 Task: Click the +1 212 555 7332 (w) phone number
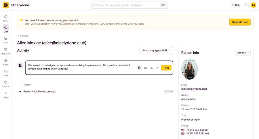coord(197,134)
